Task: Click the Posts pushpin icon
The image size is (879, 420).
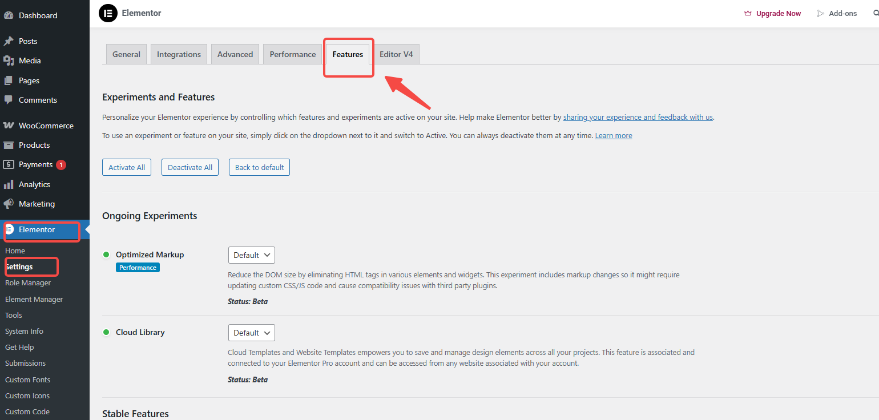Action: [x=9, y=41]
